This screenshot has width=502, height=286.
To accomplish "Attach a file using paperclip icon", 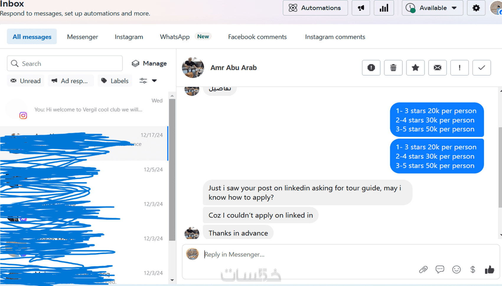I will (423, 269).
